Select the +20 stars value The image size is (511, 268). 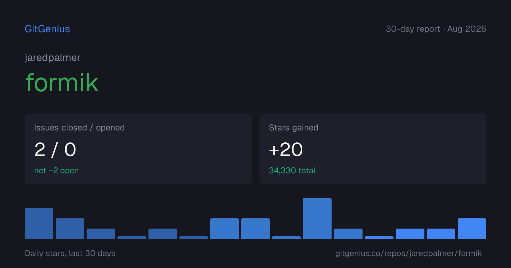[x=286, y=149]
